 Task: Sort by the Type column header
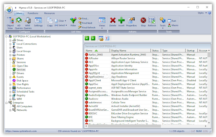click(x=173, y=51)
